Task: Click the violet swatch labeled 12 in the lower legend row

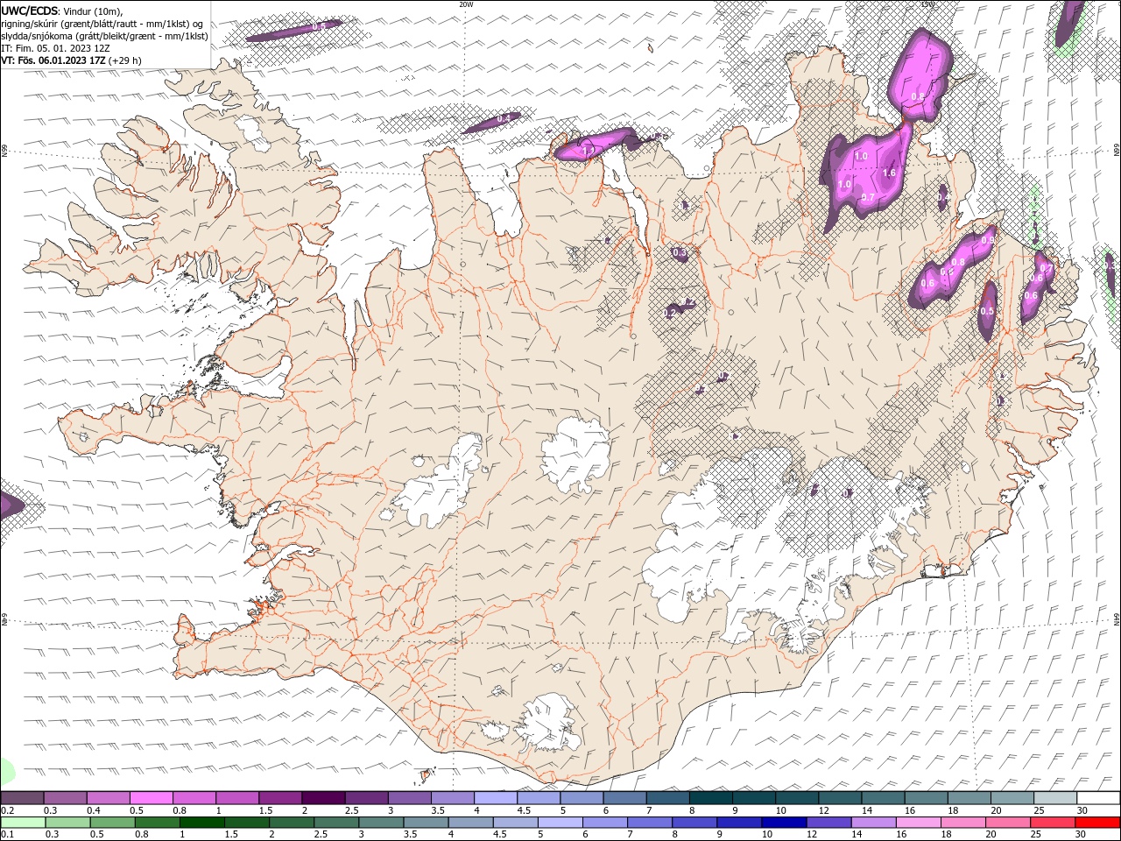Action: 828,823
